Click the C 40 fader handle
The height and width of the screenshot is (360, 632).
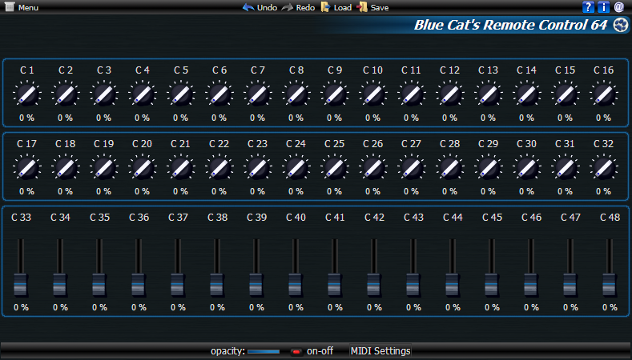296,285
